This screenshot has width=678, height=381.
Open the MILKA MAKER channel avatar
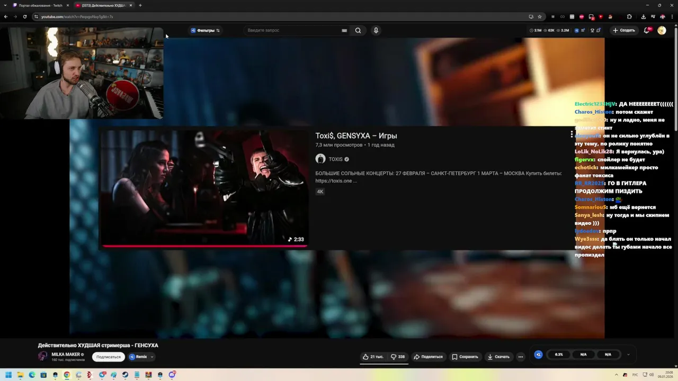pos(43,356)
